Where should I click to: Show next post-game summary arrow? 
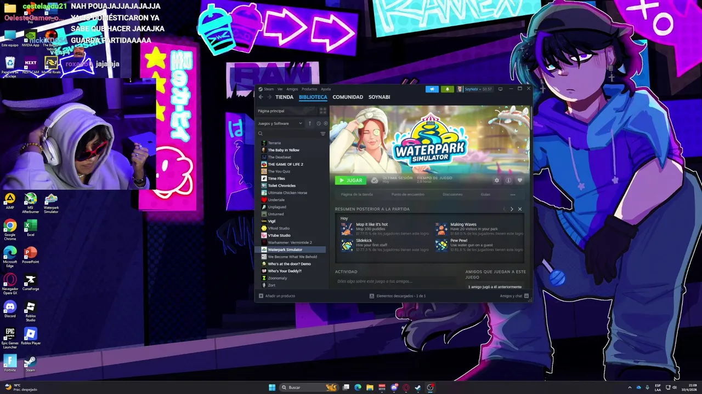pyautogui.click(x=512, y=209)
